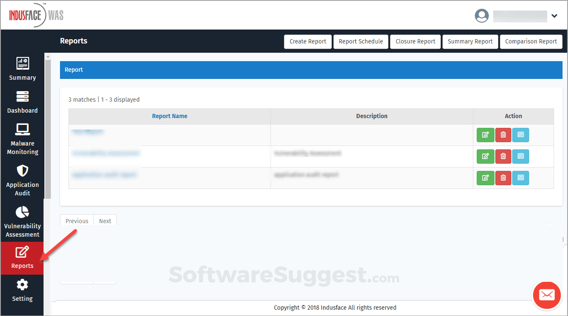The image size is (568, 316).
Task: Click the blue Report panel header
Action: pos(311,70)
